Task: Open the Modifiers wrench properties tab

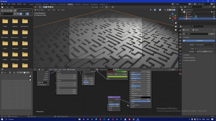Action: 180,54
